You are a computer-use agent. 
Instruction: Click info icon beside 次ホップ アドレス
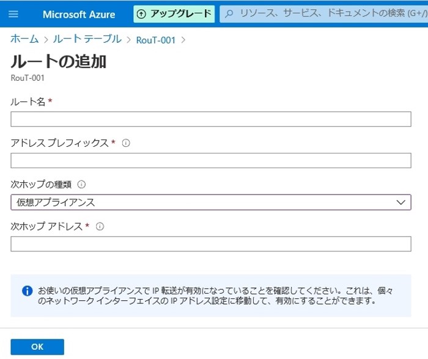100,226
